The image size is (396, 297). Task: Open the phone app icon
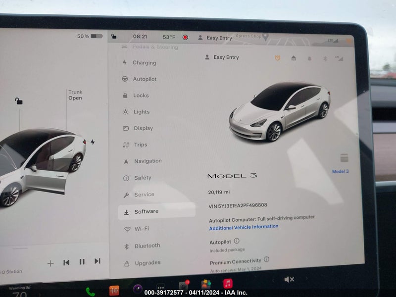point(90,292)
